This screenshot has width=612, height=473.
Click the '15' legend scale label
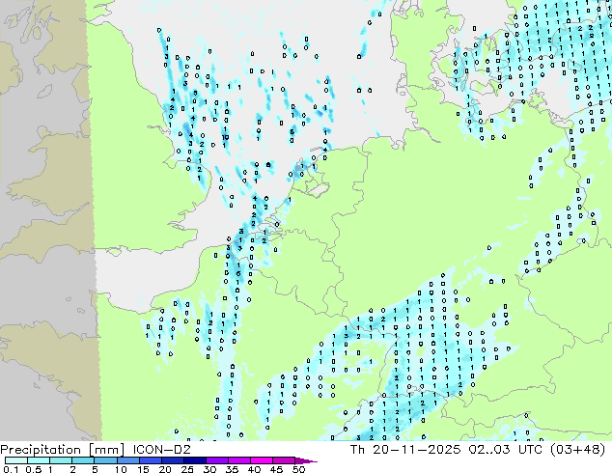(143, 469)
